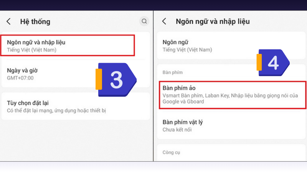The height and width of the screenshot is (172, 307).
Task: Click the Bàn phím section header
Action: 172,72
